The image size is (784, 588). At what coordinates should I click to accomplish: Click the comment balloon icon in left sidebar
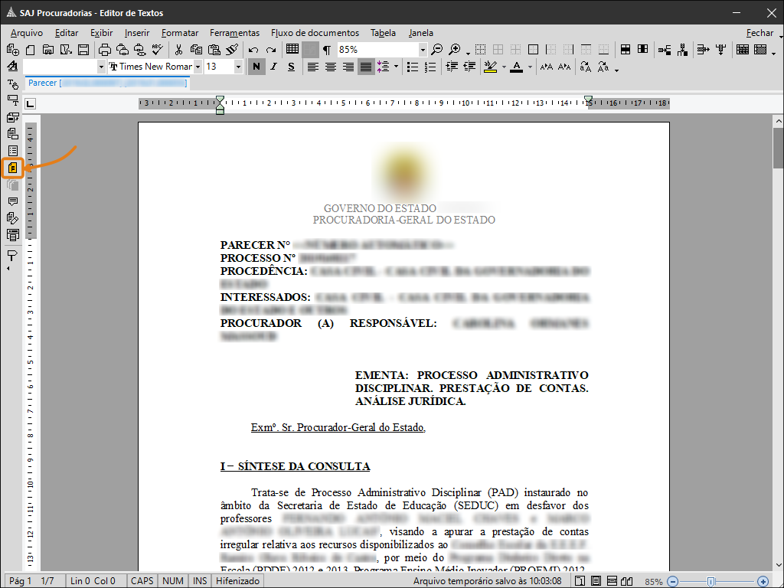click(13, 201)
